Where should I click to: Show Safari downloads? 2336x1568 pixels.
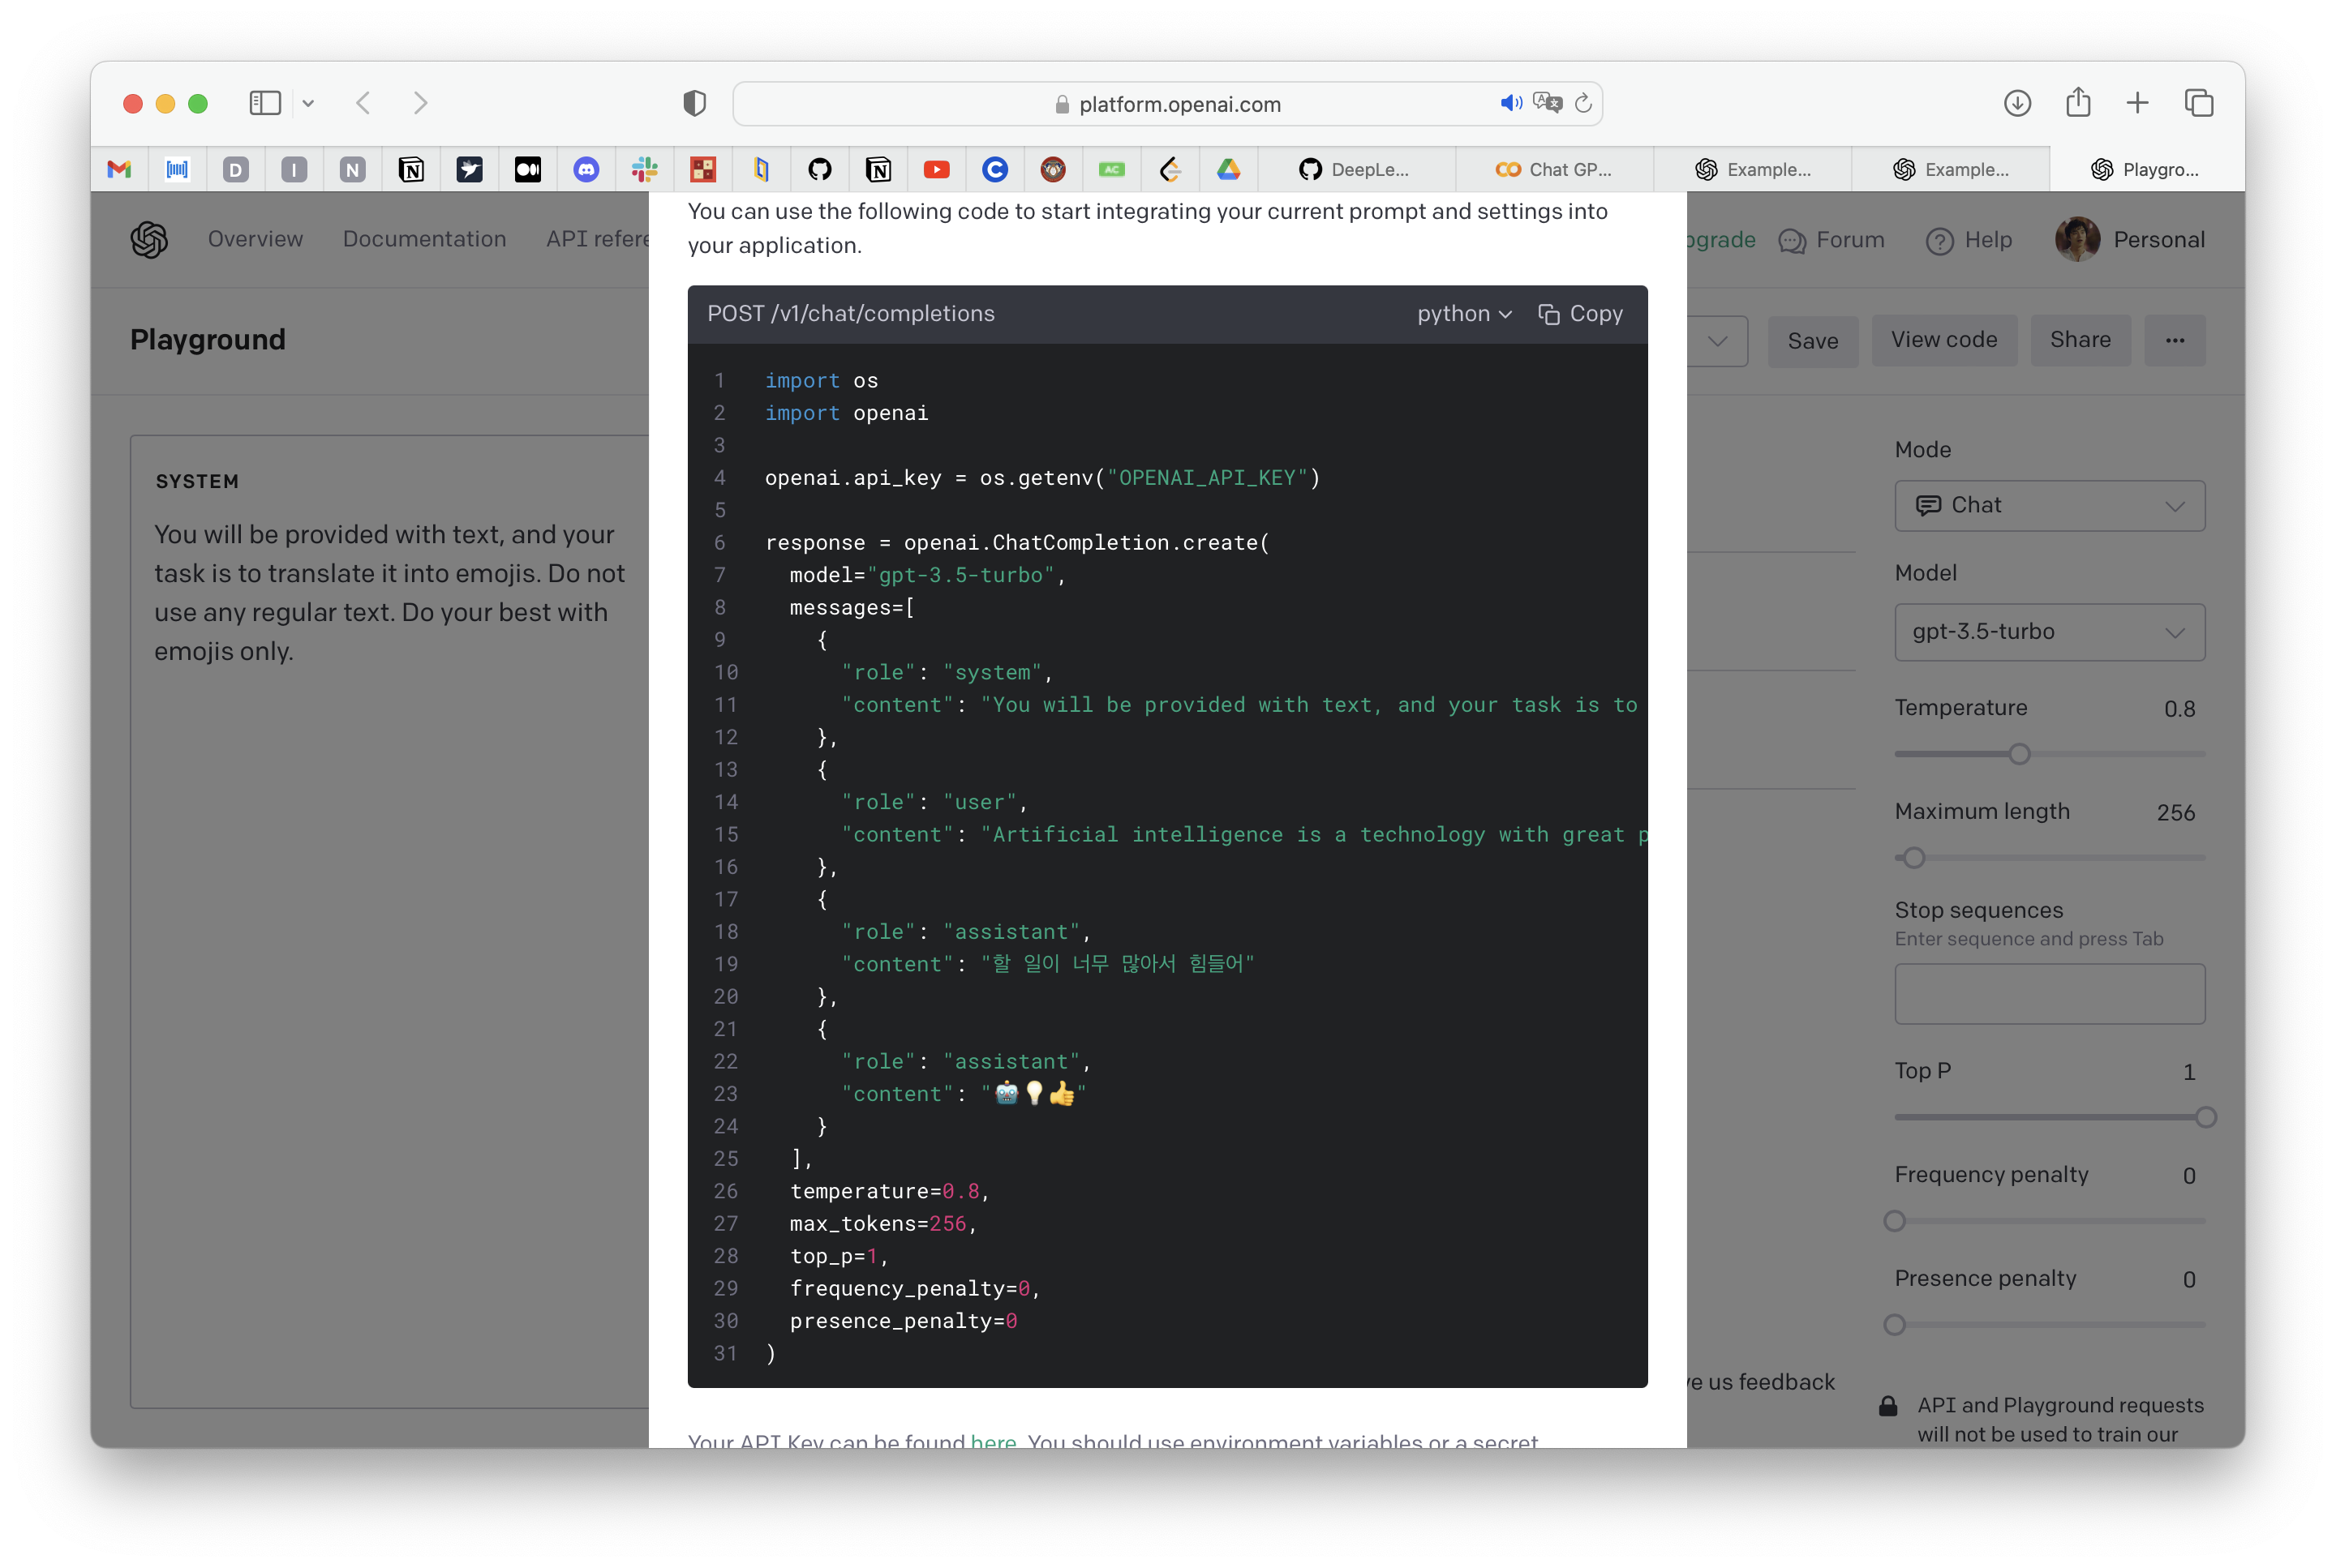pyautogui.click(x=2017, y=103)
